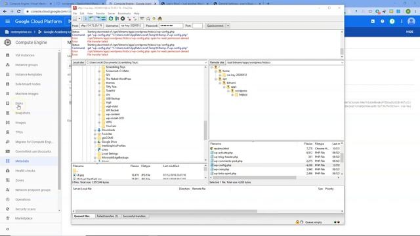Sort remote files by Filetype column
The image size is (420, 236).
(320, 144)
